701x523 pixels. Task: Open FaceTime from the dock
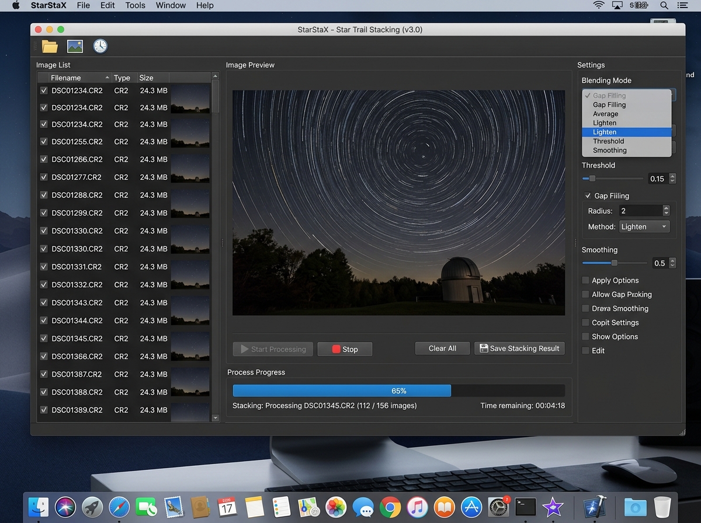tap(146, 506)
